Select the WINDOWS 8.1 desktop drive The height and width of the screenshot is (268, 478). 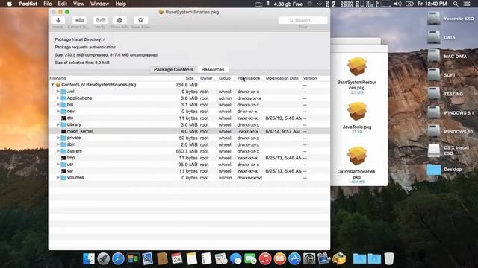click(x=433, y=112)
